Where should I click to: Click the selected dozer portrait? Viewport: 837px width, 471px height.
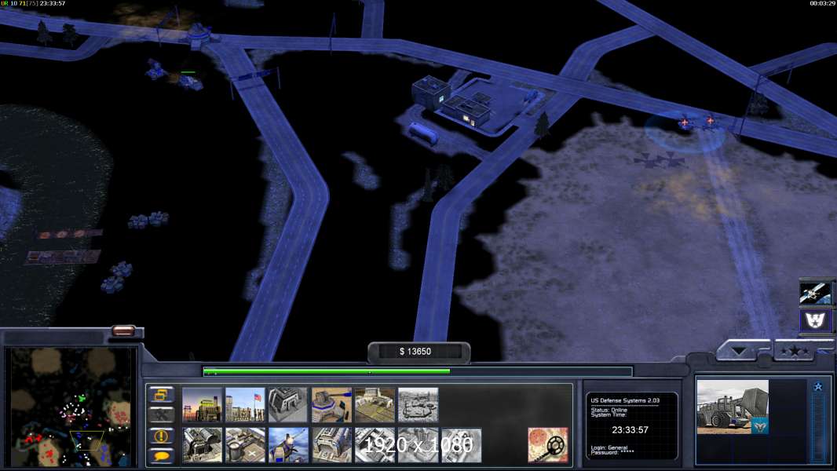point(733,407)
